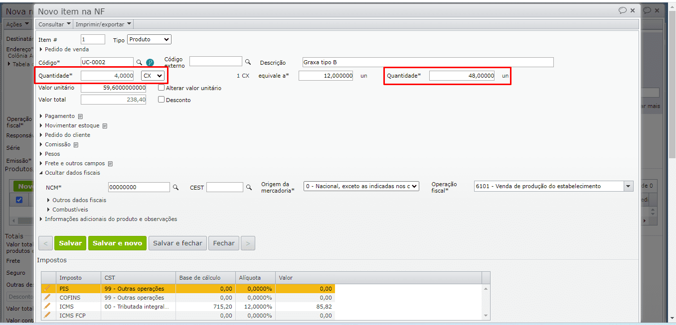Open the Tipo Produto dropdown
This screenshot has width=676, height=325.
pos(149,39)
